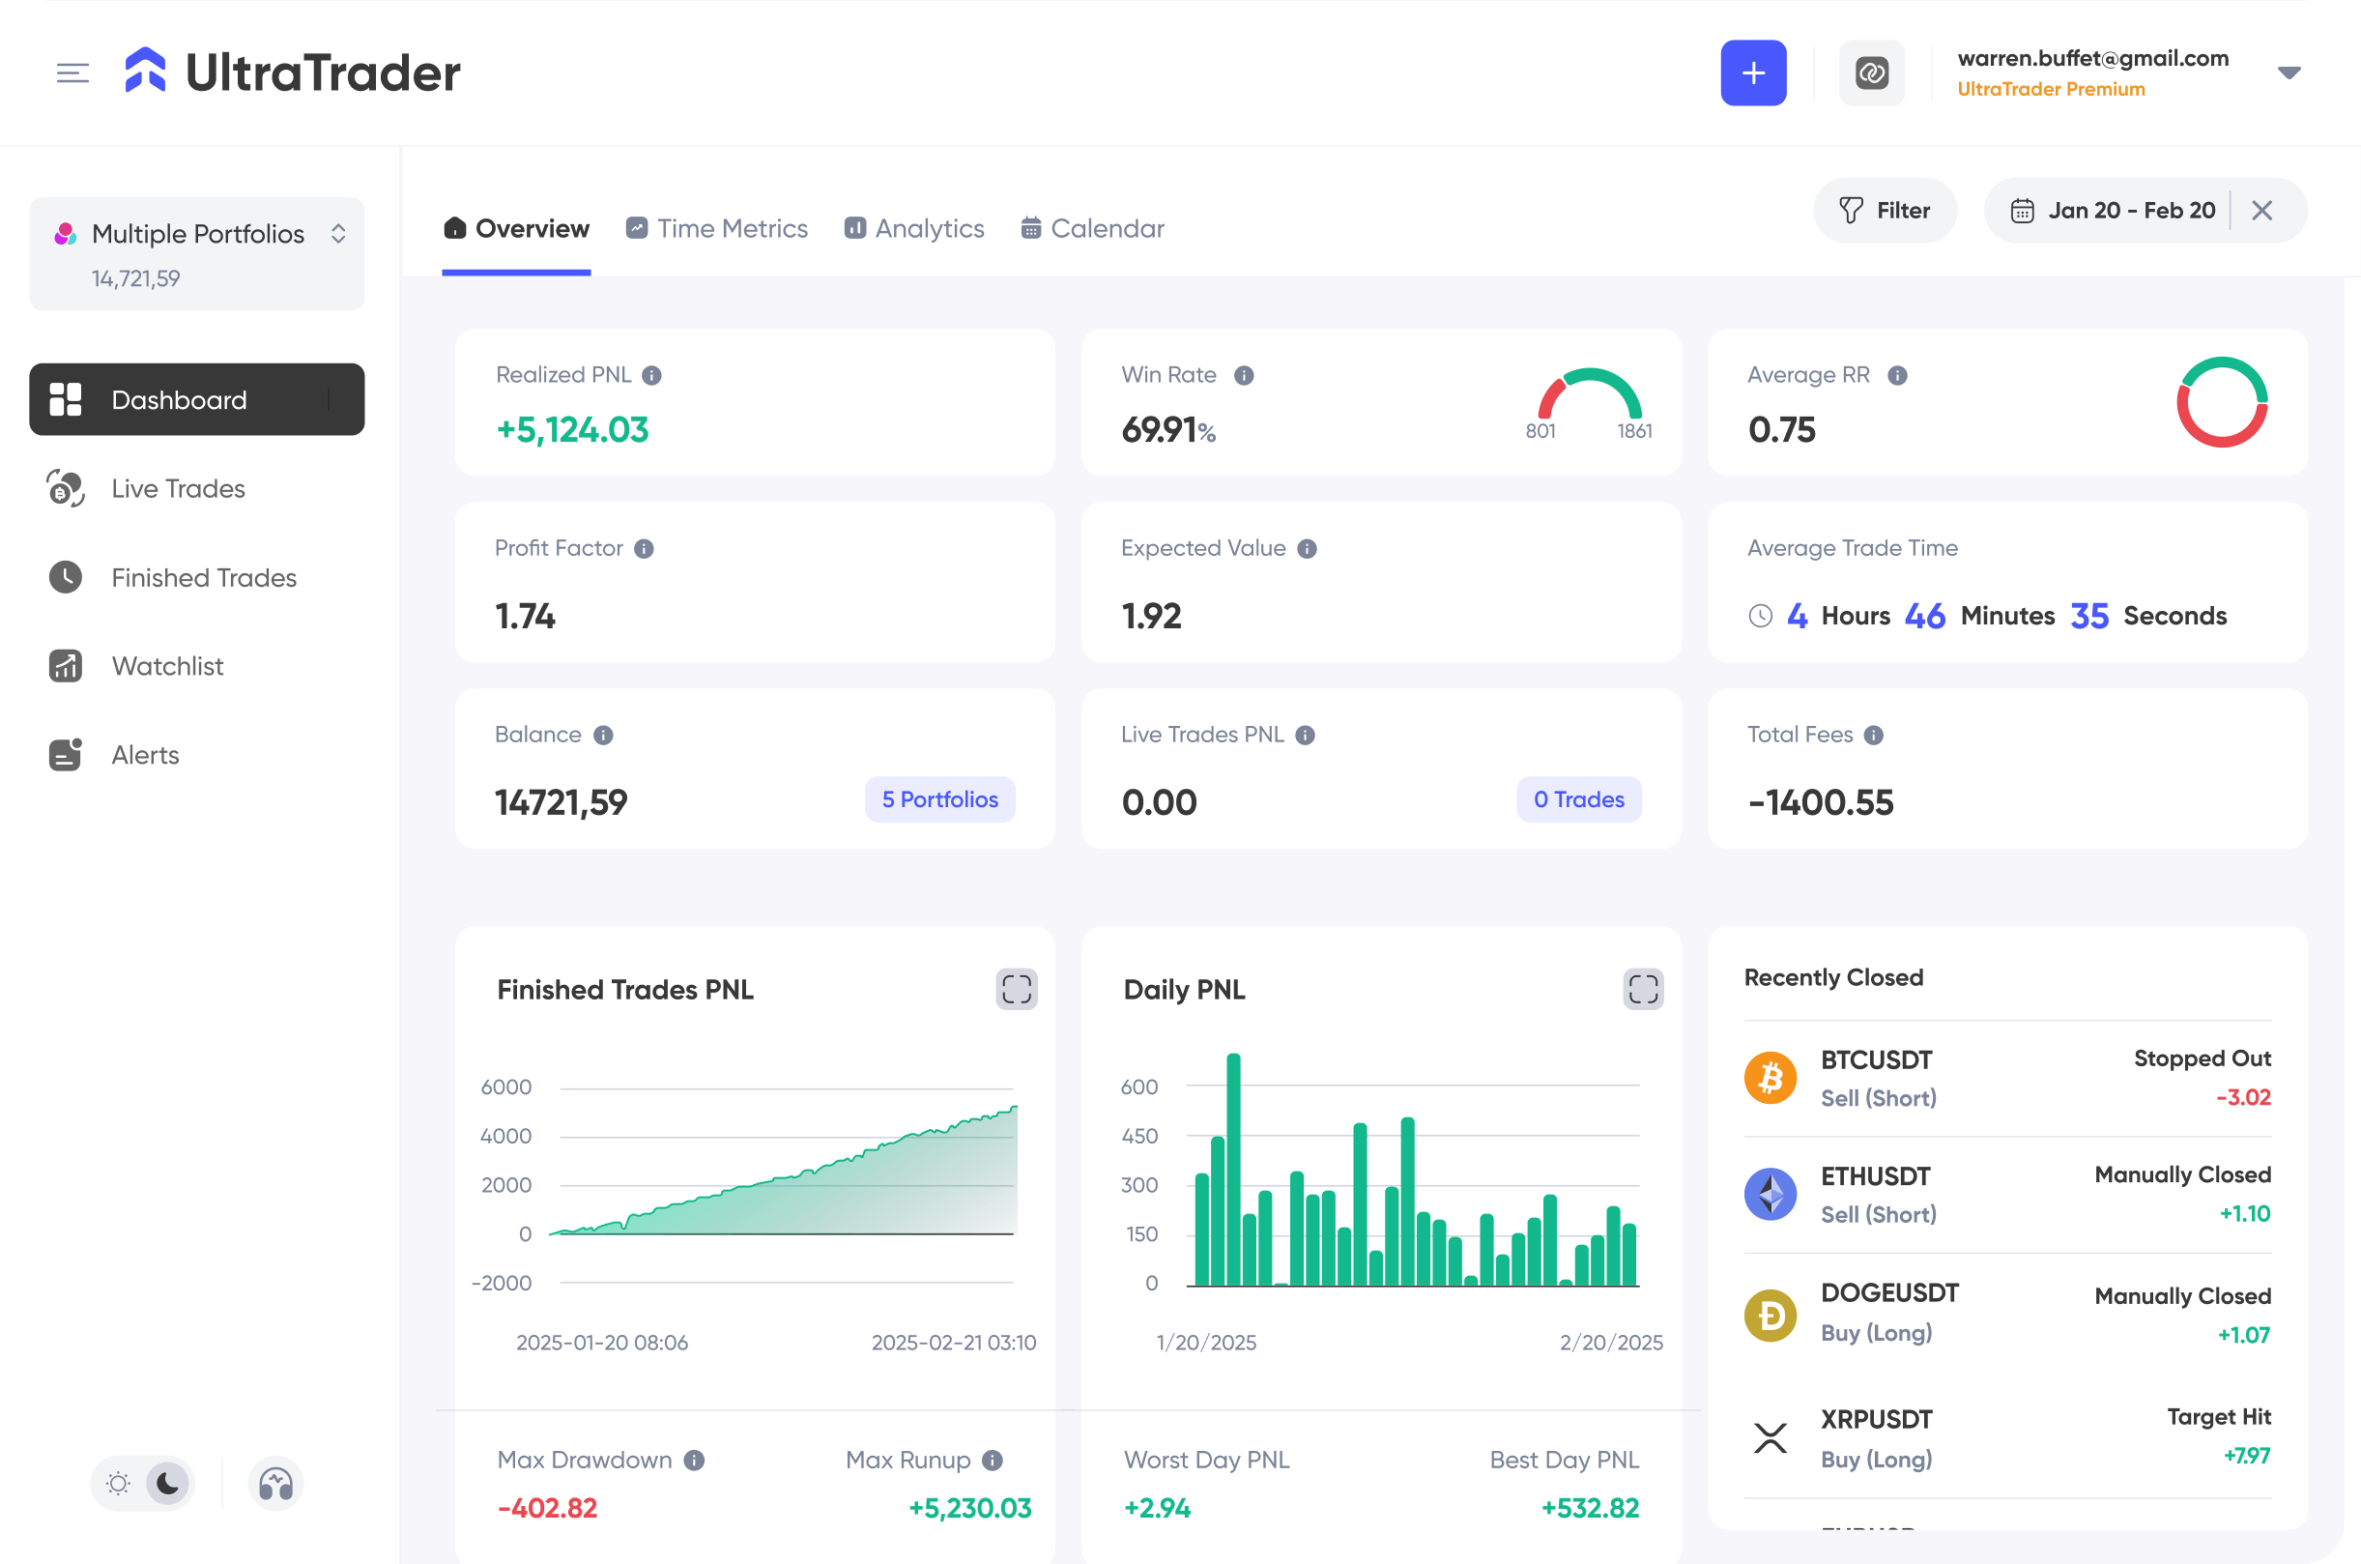Switch to dark mode moon toggle
The height and width of the screenshot is (1564, 2361).
pyautogui.click(x=167, y=1483)
